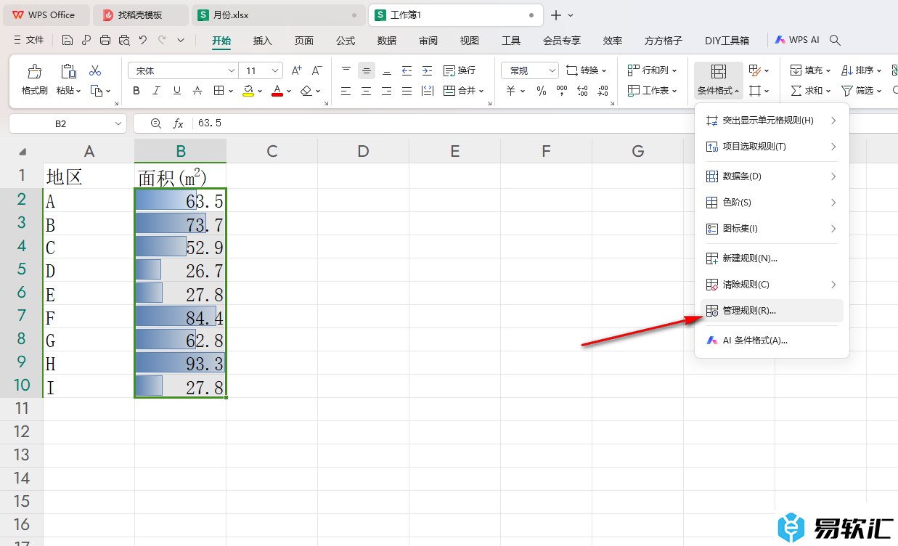Click the Undo arrow in quick access
898x546 pixels.
point(143,41)
